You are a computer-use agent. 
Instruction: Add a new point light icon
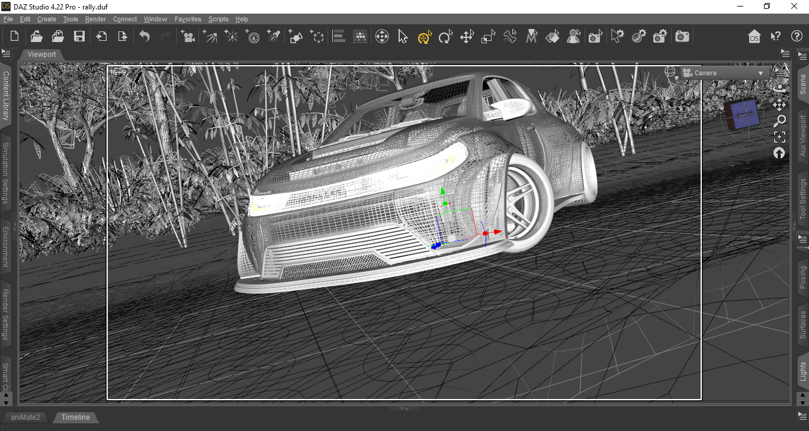coord(231,37)
